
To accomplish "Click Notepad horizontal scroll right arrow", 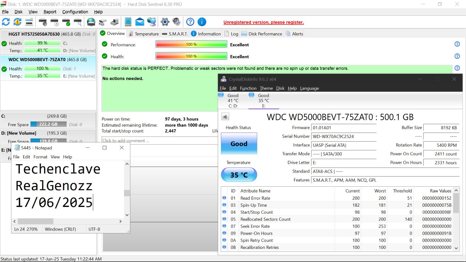I will pos(121,222).
